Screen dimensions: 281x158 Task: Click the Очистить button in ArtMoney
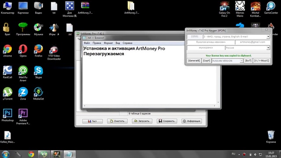coord(117,121)
